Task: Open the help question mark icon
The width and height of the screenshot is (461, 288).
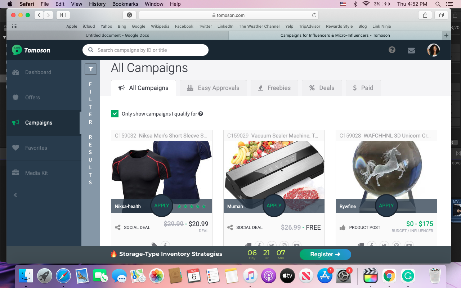Action: (x=392, y=50)
